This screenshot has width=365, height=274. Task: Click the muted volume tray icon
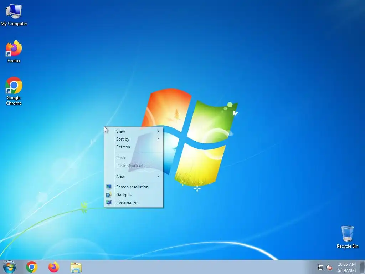[329, 268]
